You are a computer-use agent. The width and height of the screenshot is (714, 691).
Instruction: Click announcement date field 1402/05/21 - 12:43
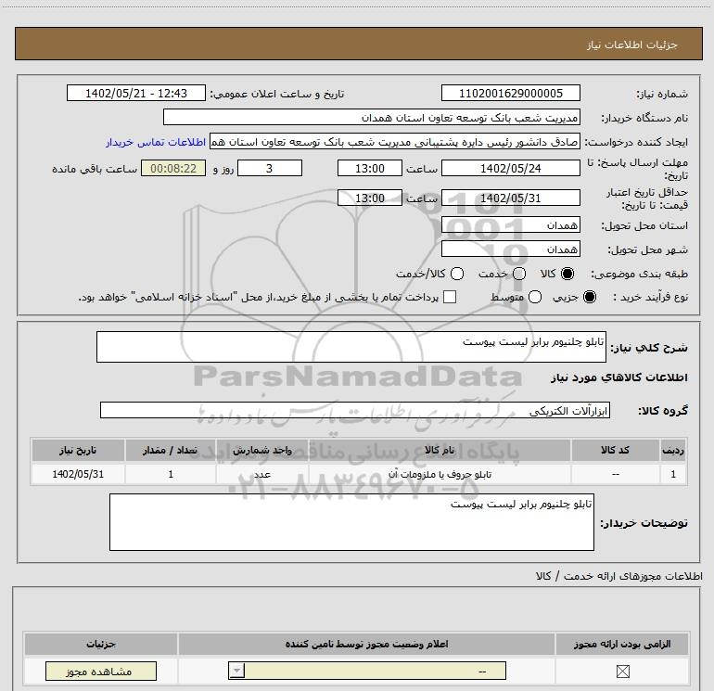click(x=136, y=93)
